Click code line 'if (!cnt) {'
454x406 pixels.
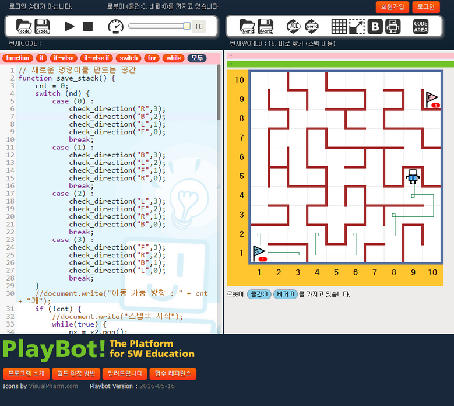58,309
